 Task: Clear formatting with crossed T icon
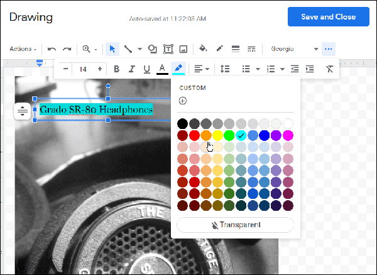[x=330, y=69]
